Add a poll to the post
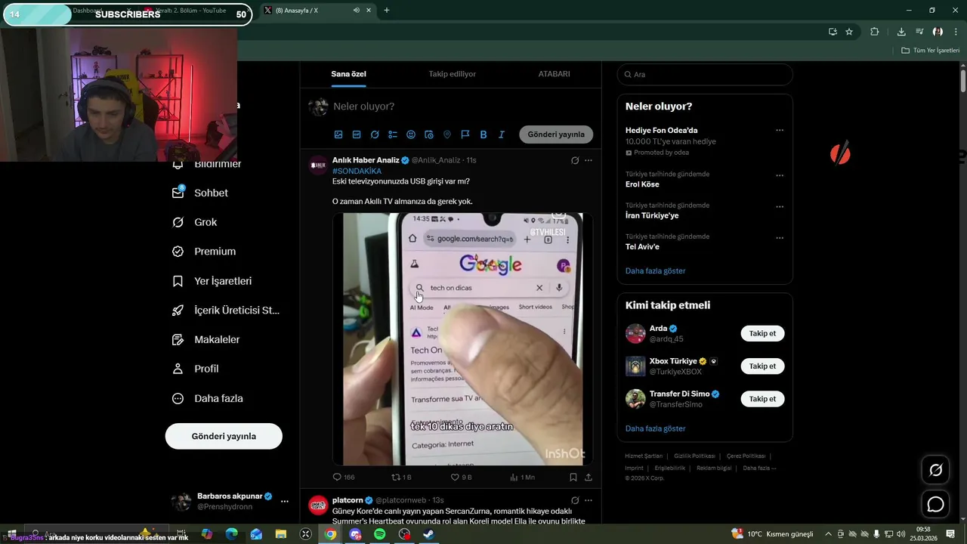 [x=393, y=134]
